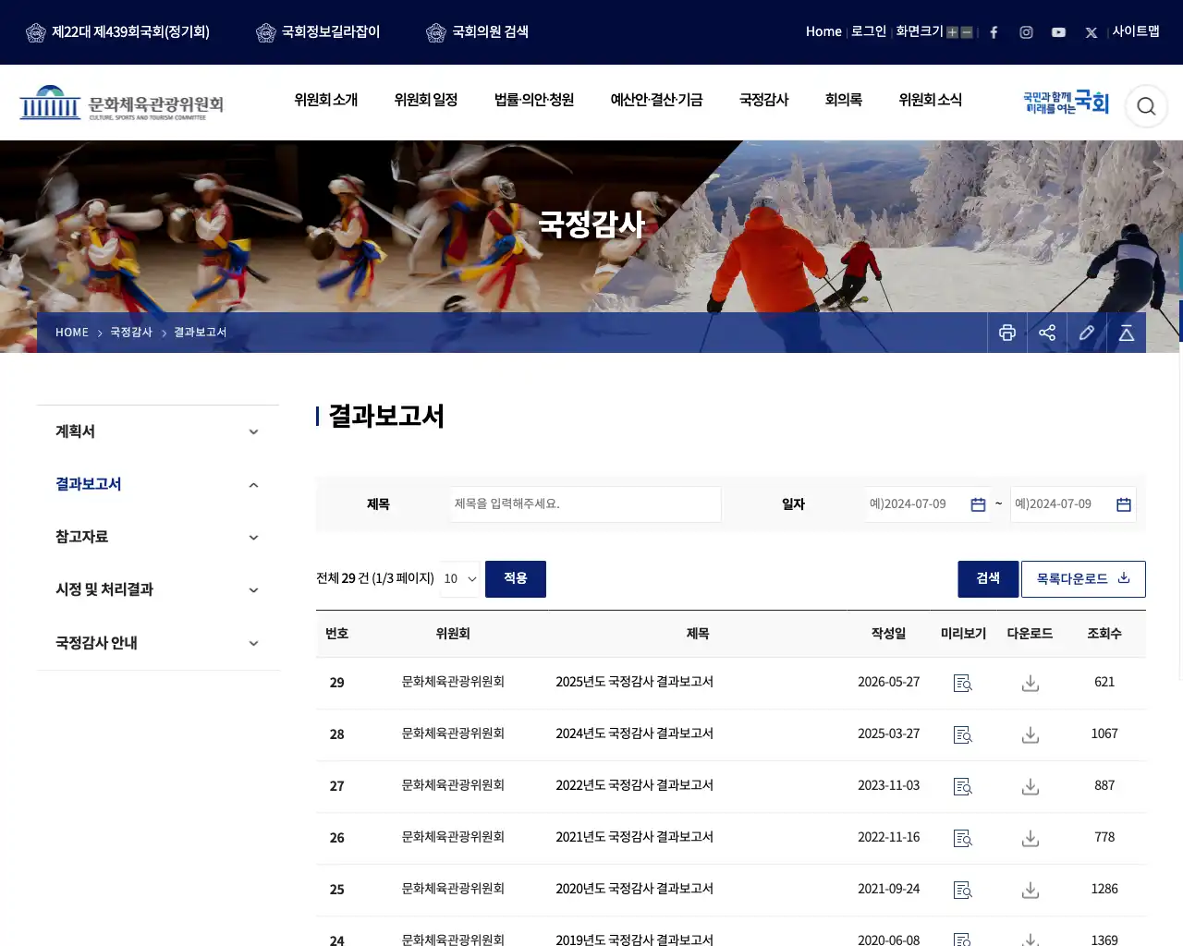
Task: Share page using share icon
Action: click(x=1047, y=333)
